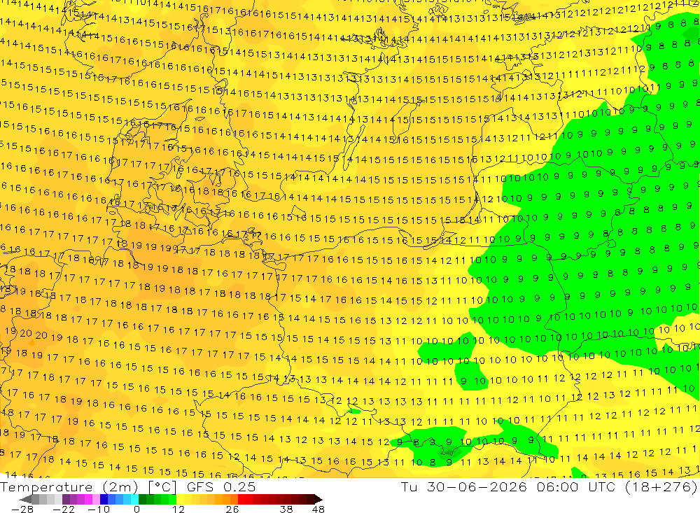Click the "(18+276)" forecast run label
Image resolution: width=700 pixels, height=513 pixels.
tap(661, 486)
